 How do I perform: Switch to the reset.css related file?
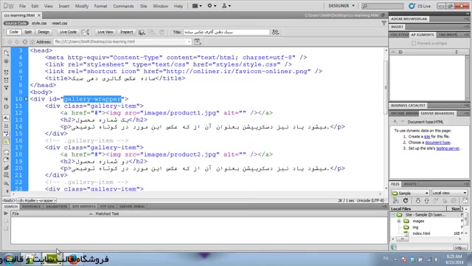click(x=59, y=23)
